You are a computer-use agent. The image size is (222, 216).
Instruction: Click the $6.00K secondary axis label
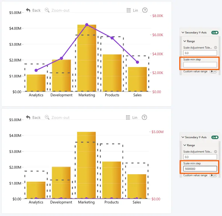click(158, 35)
